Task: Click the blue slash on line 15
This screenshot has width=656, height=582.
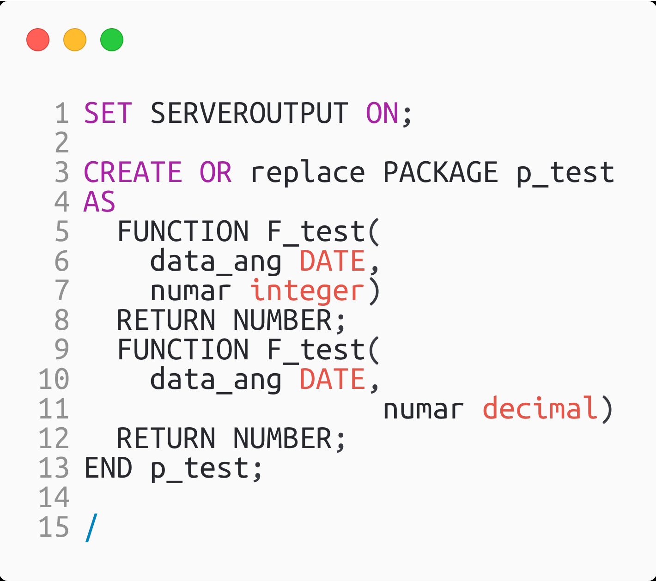Action: [91, 528]
